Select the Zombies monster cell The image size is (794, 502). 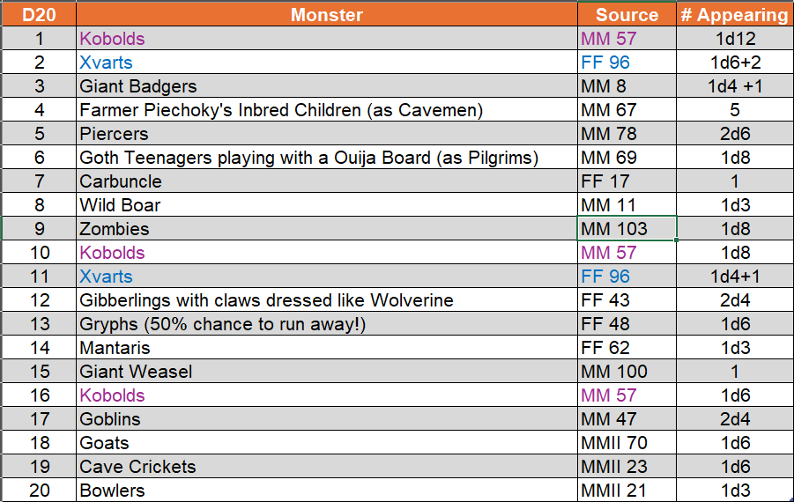(x=327, y=229)
